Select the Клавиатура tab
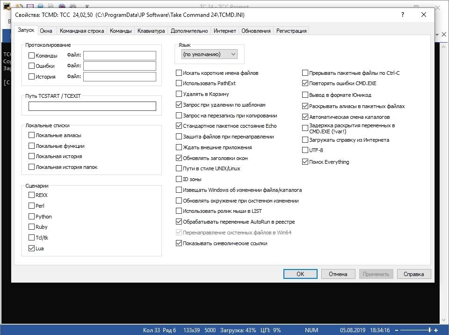This screenshot has height=335, width=449. coord(151,31)
